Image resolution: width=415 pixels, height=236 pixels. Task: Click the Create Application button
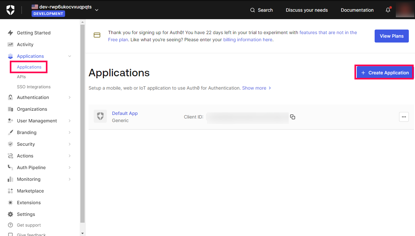coord(384,73)
